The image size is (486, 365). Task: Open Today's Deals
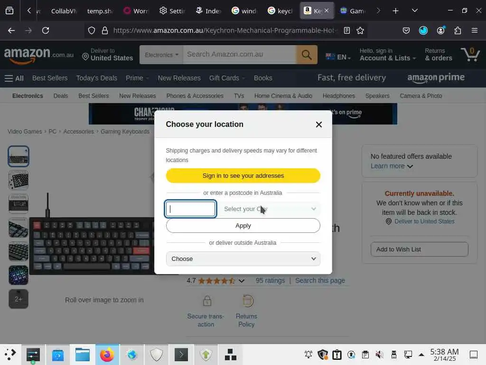tap(97, 78)
